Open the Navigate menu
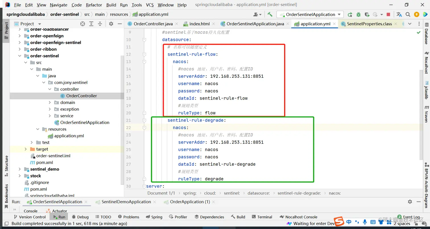Image resolution: width=430 pixels, height=229 pixels. (x=59, y=5)
